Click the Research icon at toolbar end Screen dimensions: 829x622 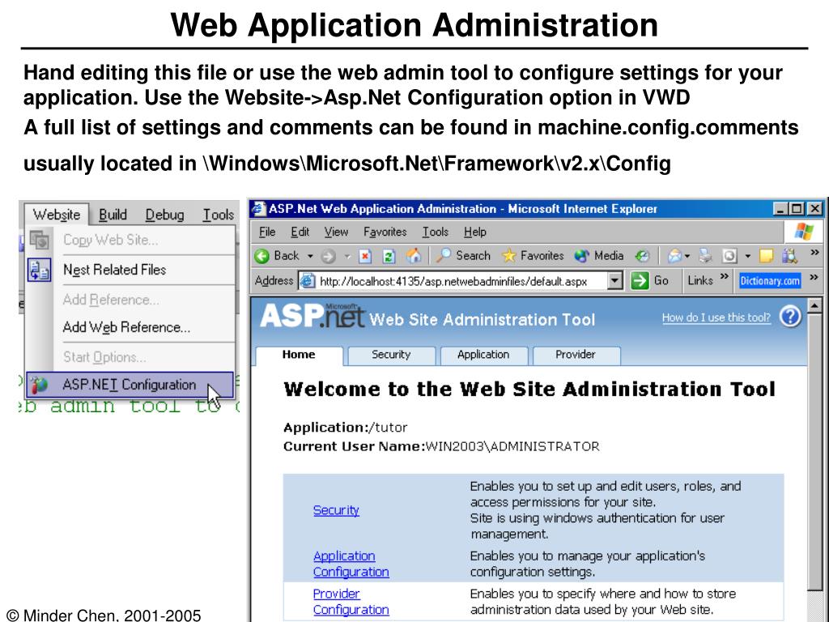pyautogui.click(x=789, y=257)
